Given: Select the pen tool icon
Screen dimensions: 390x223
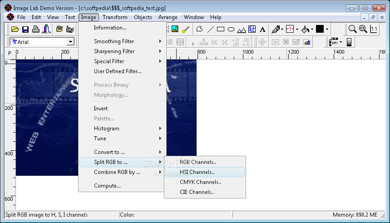Looking at the screenshot, I should coord(275,30).
